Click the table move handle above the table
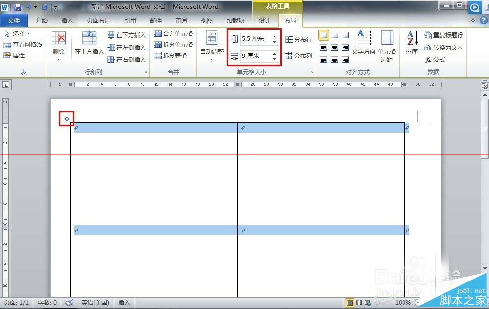 (x=67, y=118)
